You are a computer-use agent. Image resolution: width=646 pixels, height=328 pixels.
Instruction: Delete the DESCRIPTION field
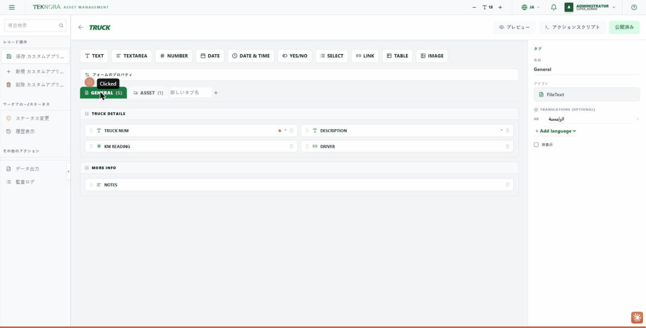pyautogui.click(x=507, y=130)
